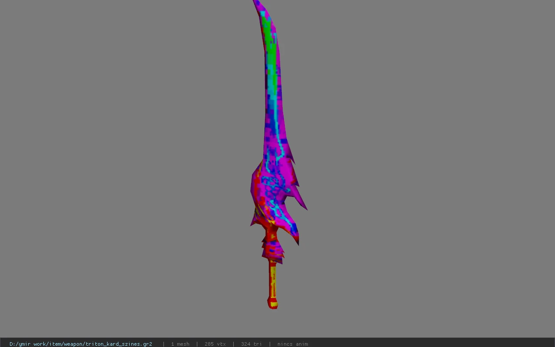
Task: Click the '1 mesh' status entry
Action: point(180,344)
